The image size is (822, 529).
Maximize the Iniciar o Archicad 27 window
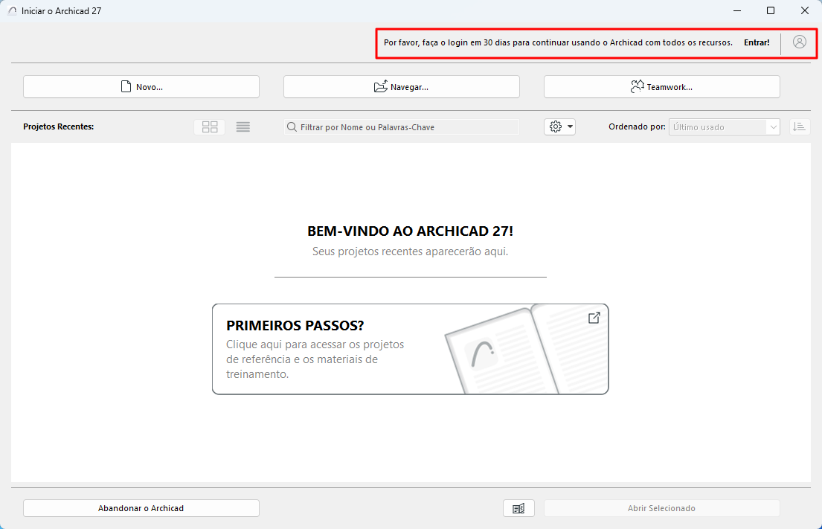click(770, 10)
